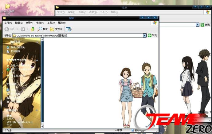Click 打印图片 link in task pane
The width and height of the screenshot is (212, 134).
pyautogui.click(x=15, y=51)
